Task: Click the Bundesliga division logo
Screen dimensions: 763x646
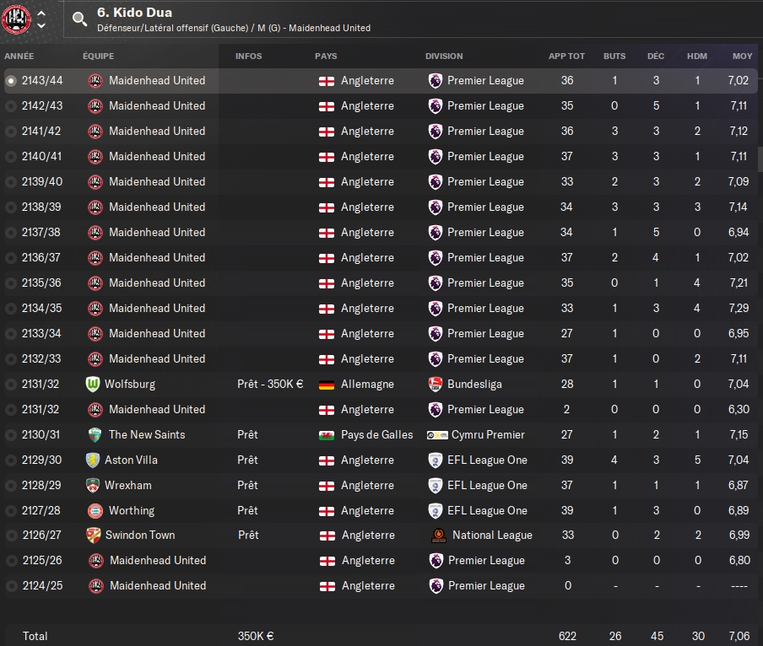Action: tap(435, 384)
